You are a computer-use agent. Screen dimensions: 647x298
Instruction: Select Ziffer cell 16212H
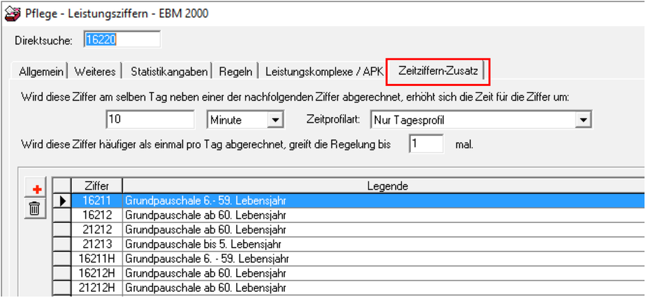click(96, 273)
